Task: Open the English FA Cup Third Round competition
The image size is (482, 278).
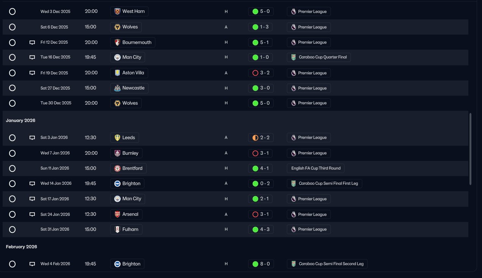Action: (x=316, y=168)
